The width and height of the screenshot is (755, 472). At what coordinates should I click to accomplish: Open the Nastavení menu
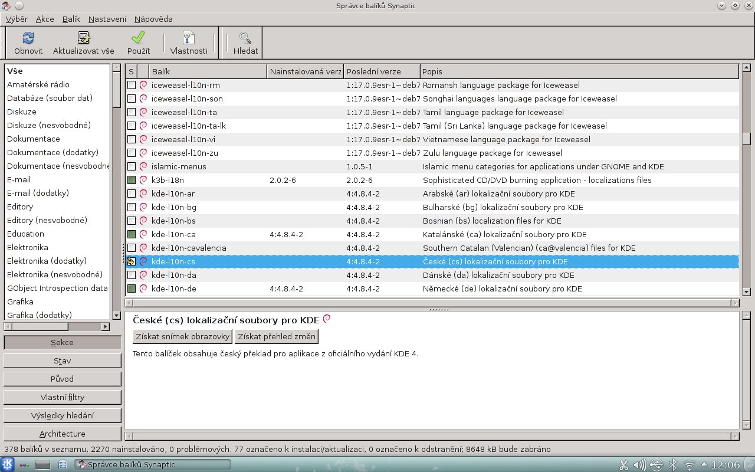click(107, 19)
